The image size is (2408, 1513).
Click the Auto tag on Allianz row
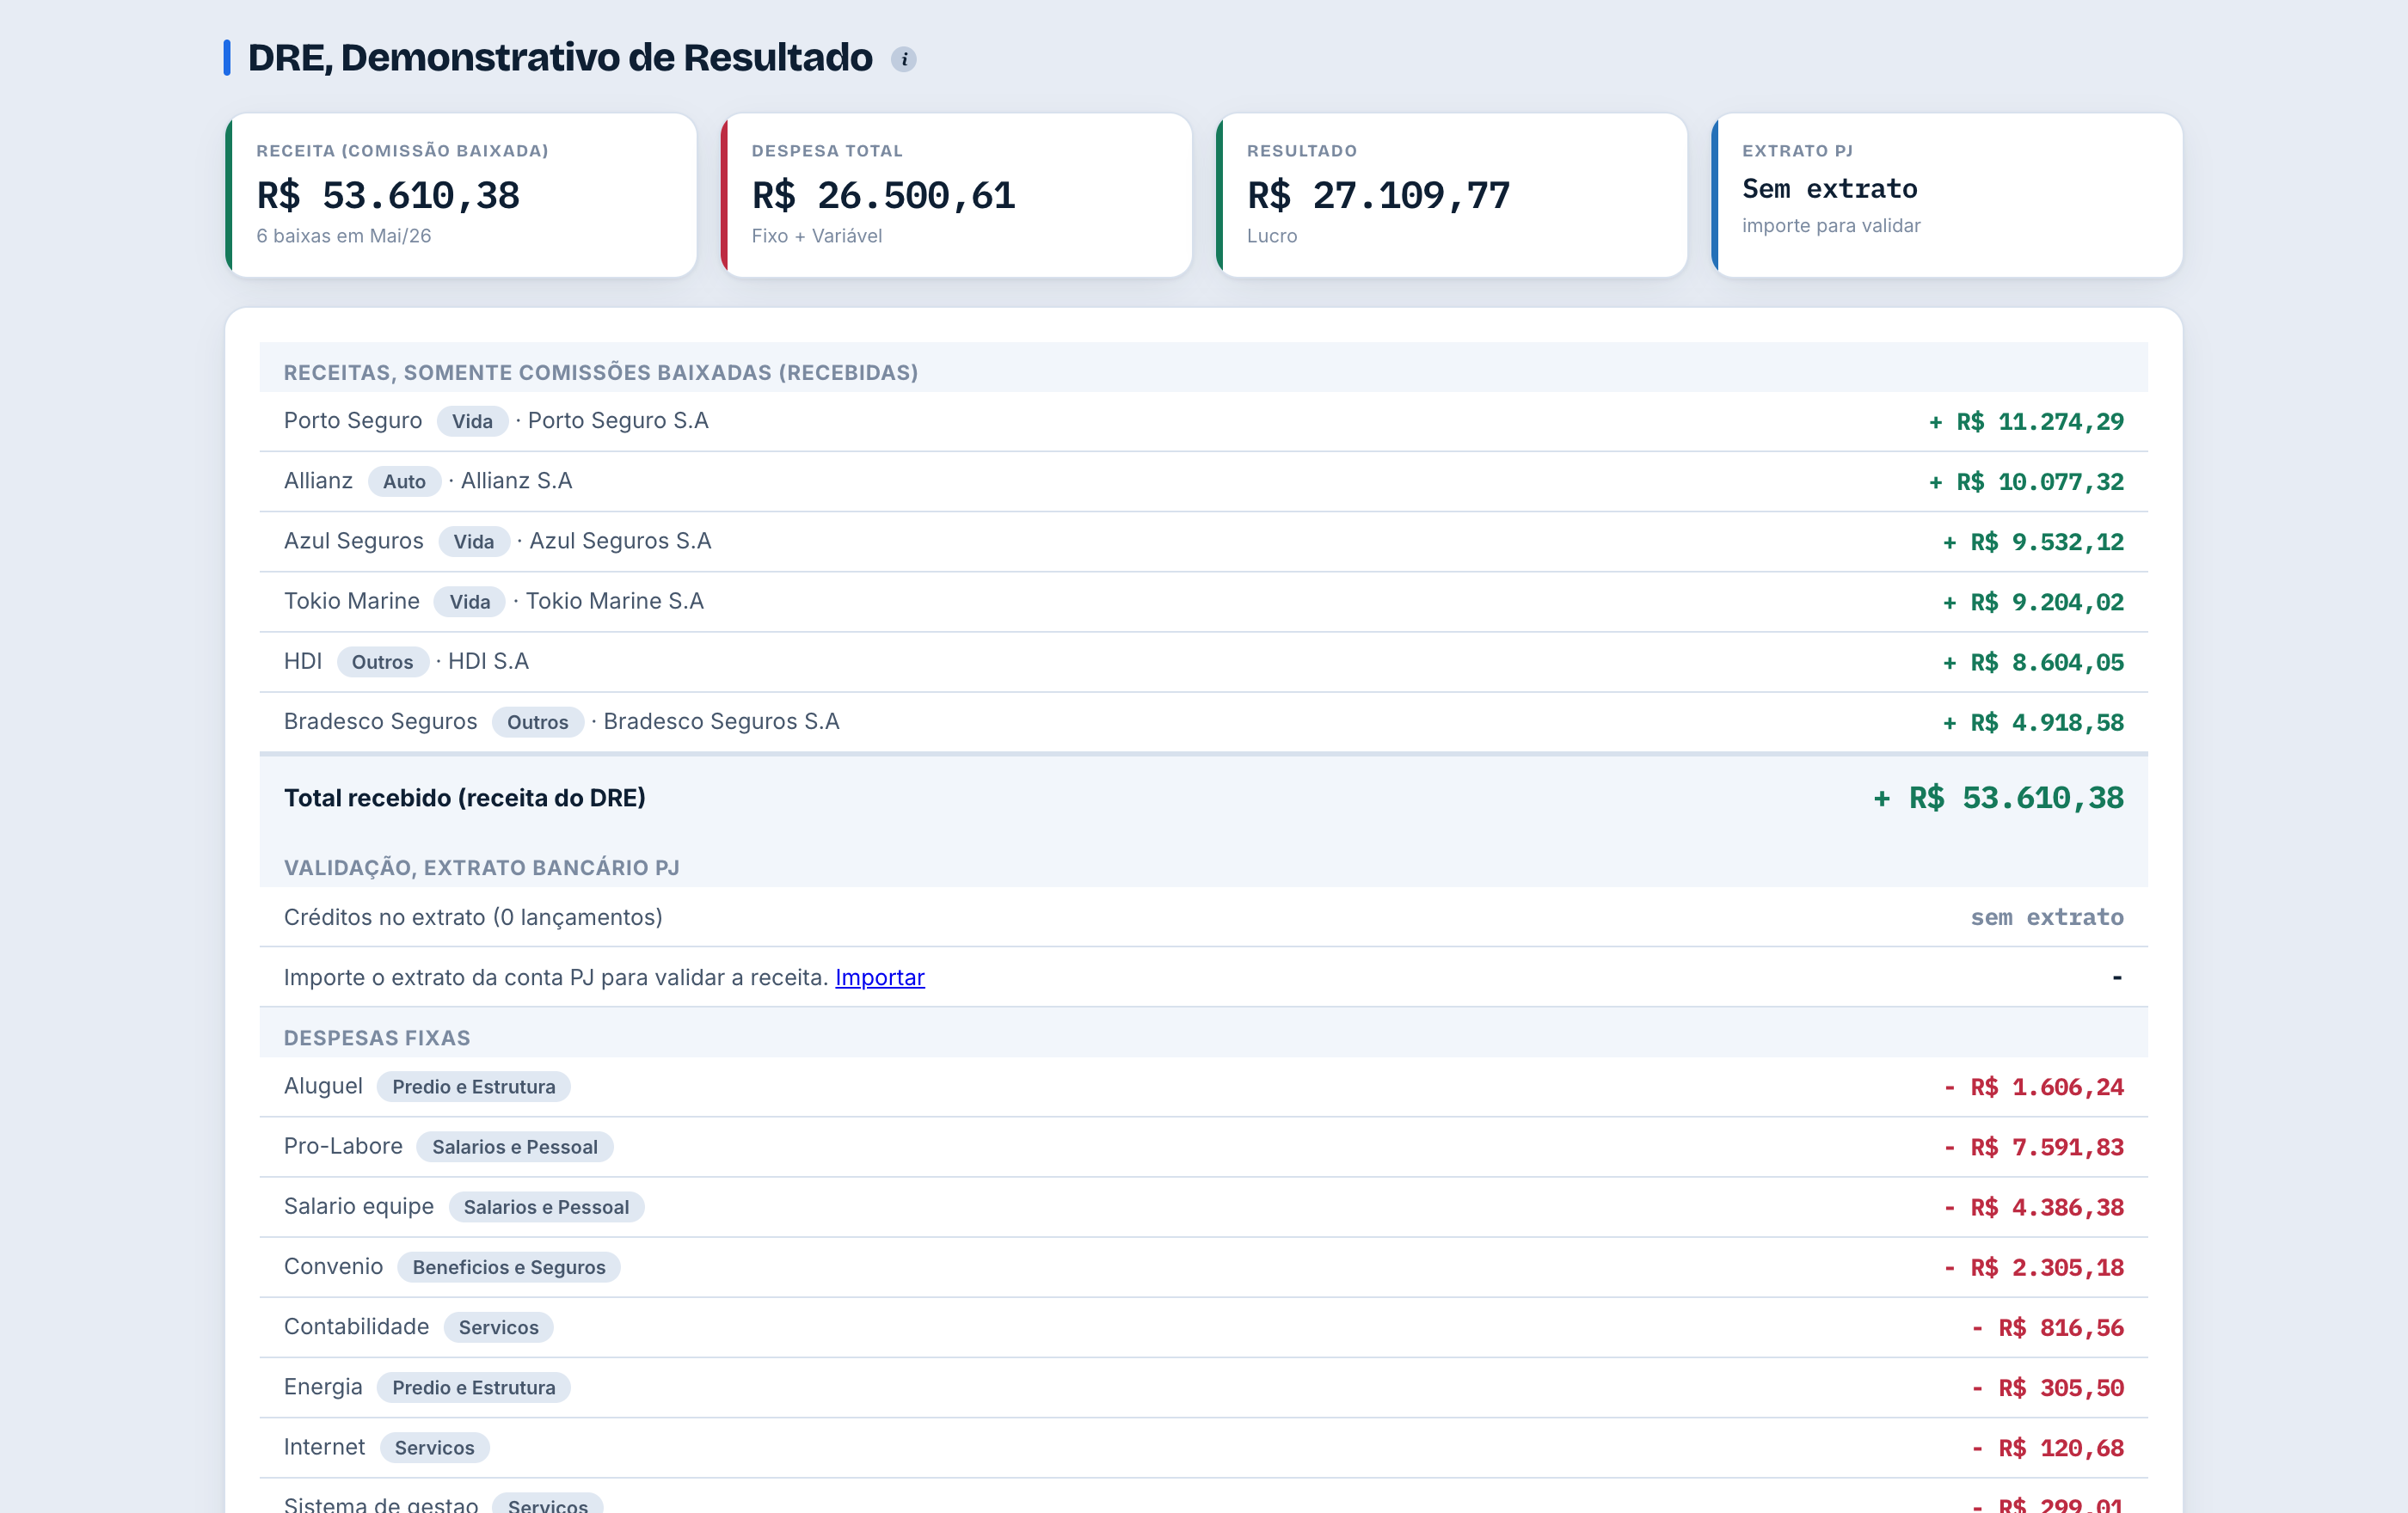tap(404, 481)
